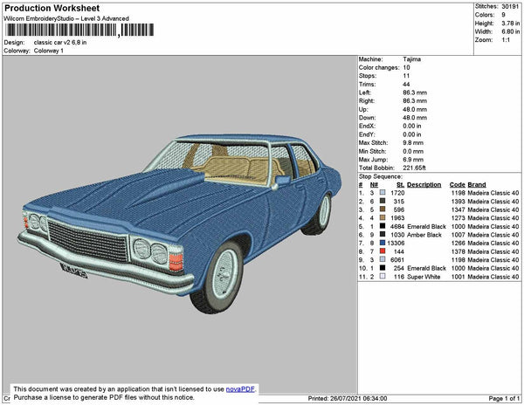This screenshot has width=524, height=405.
Task: Click the Brand column header
Action: click(x=476, y=185)
